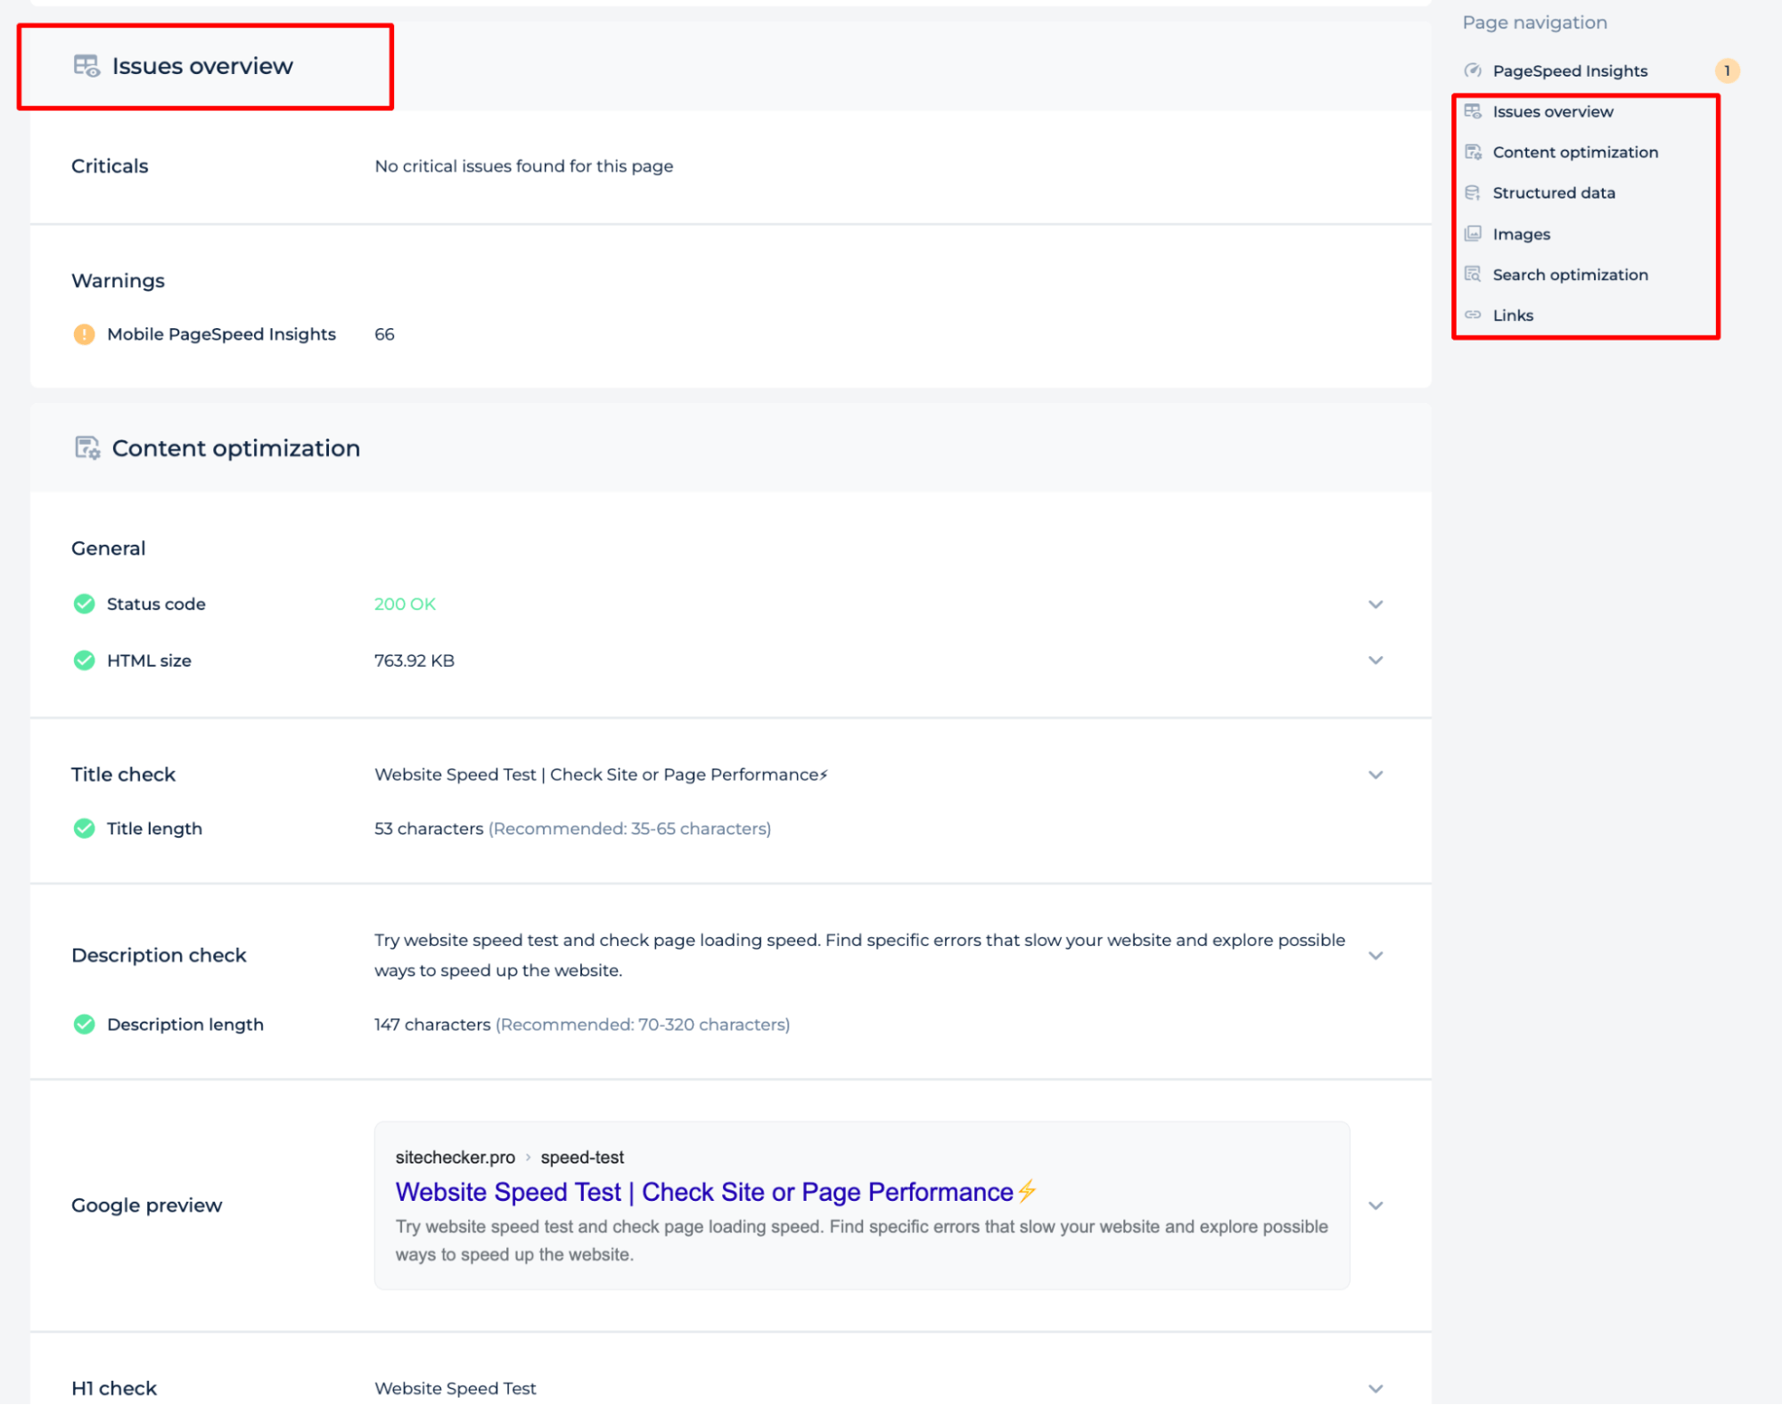Click the Images icon in page navigation
The height and width of the screenshot is (1405, 1782).
(1473, 234)
